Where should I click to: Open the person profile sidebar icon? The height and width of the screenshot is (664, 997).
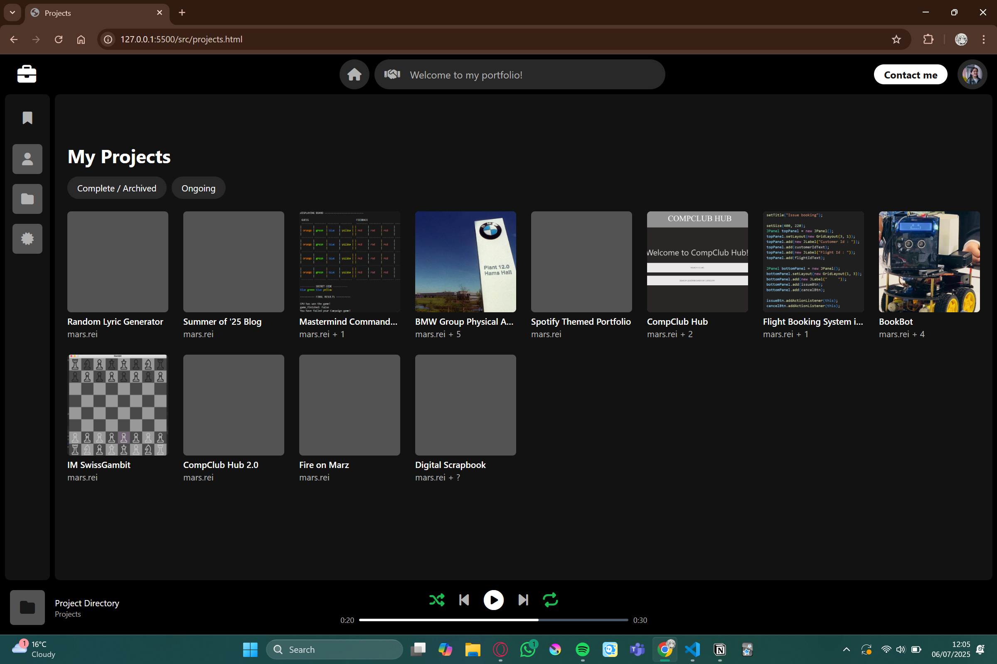click(27, 159)
